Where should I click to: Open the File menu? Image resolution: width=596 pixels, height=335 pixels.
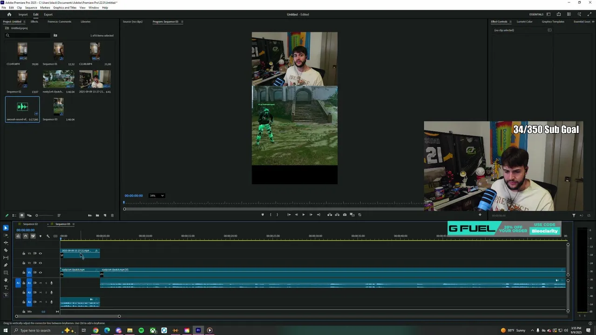click(4, 7)
